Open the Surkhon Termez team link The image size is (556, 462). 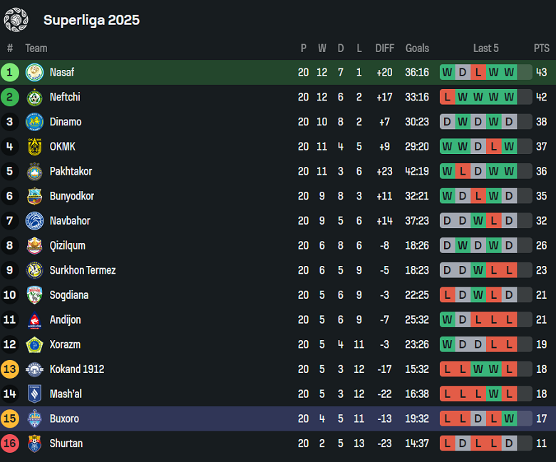click(x=83, y=270)
